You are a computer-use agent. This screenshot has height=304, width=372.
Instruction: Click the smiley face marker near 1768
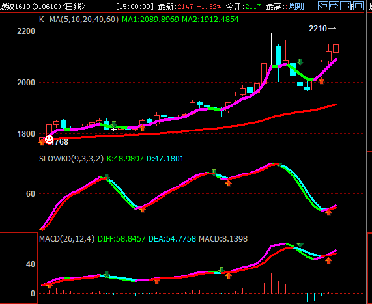coord(49,139)
